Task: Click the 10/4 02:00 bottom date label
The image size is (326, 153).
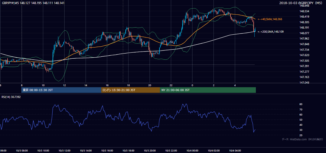Action: (x=214, y=151)
